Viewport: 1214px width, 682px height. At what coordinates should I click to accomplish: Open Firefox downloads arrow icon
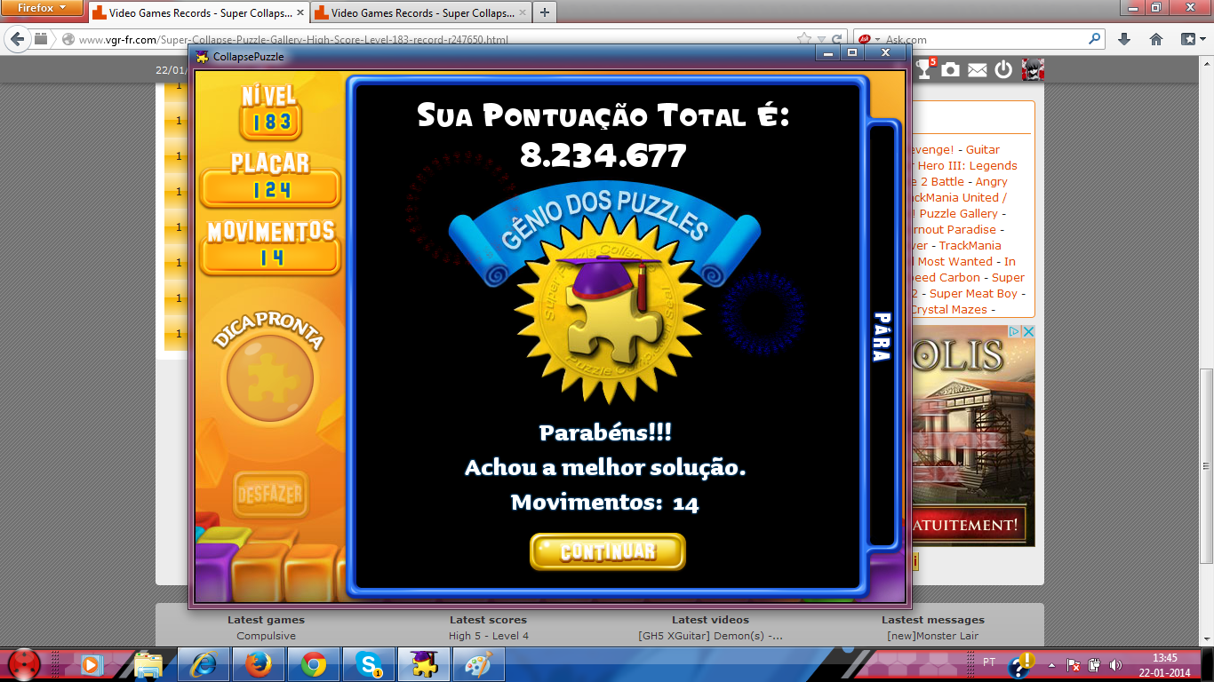[1124, 39]
